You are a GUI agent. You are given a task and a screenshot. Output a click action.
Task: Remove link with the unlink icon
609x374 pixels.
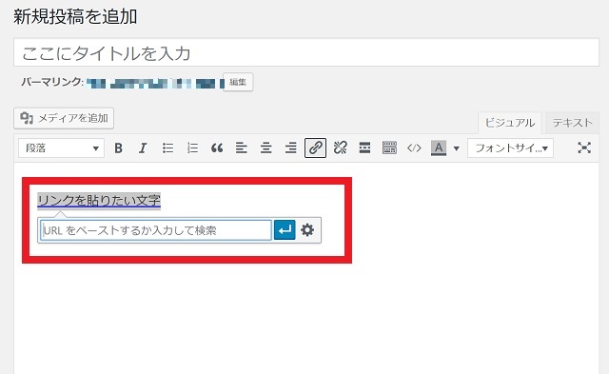(341, 148)
